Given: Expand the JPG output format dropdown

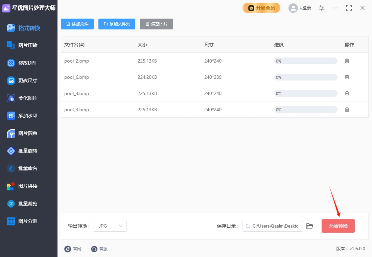Looking at the screenshot, I should 110,226.
